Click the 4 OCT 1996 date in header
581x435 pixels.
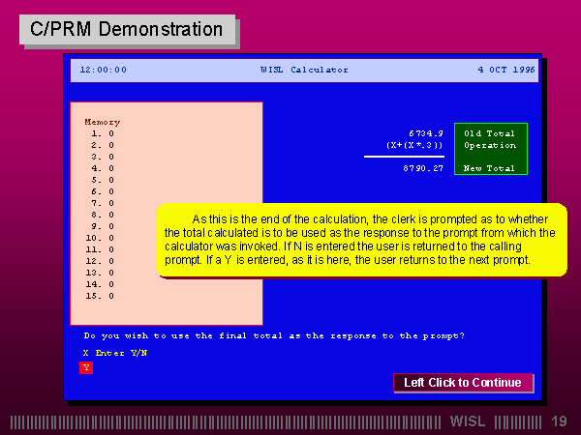coord(505,70)
